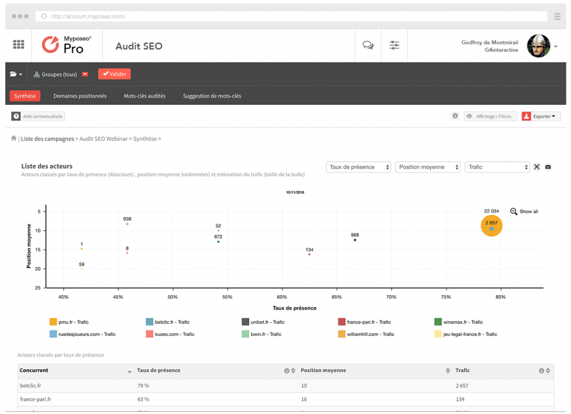Click the bubble labeled 968
The image size is (571, 414).
point(355,240)
